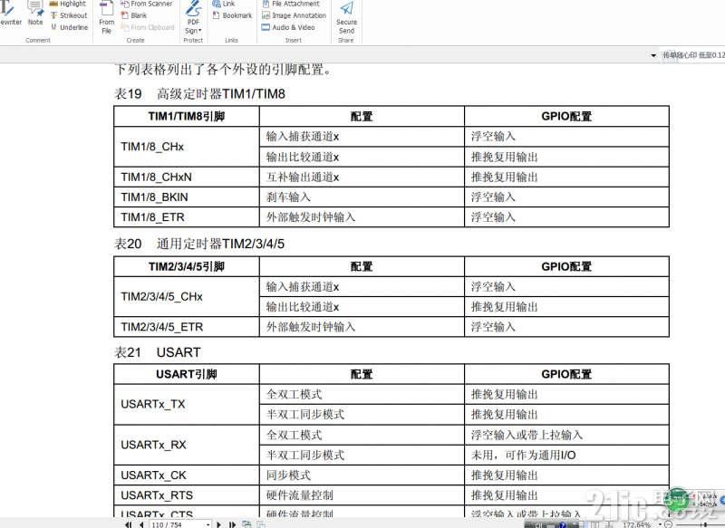
Task: Adjust the zoom slider handle
Action: [x=705, y=524]
